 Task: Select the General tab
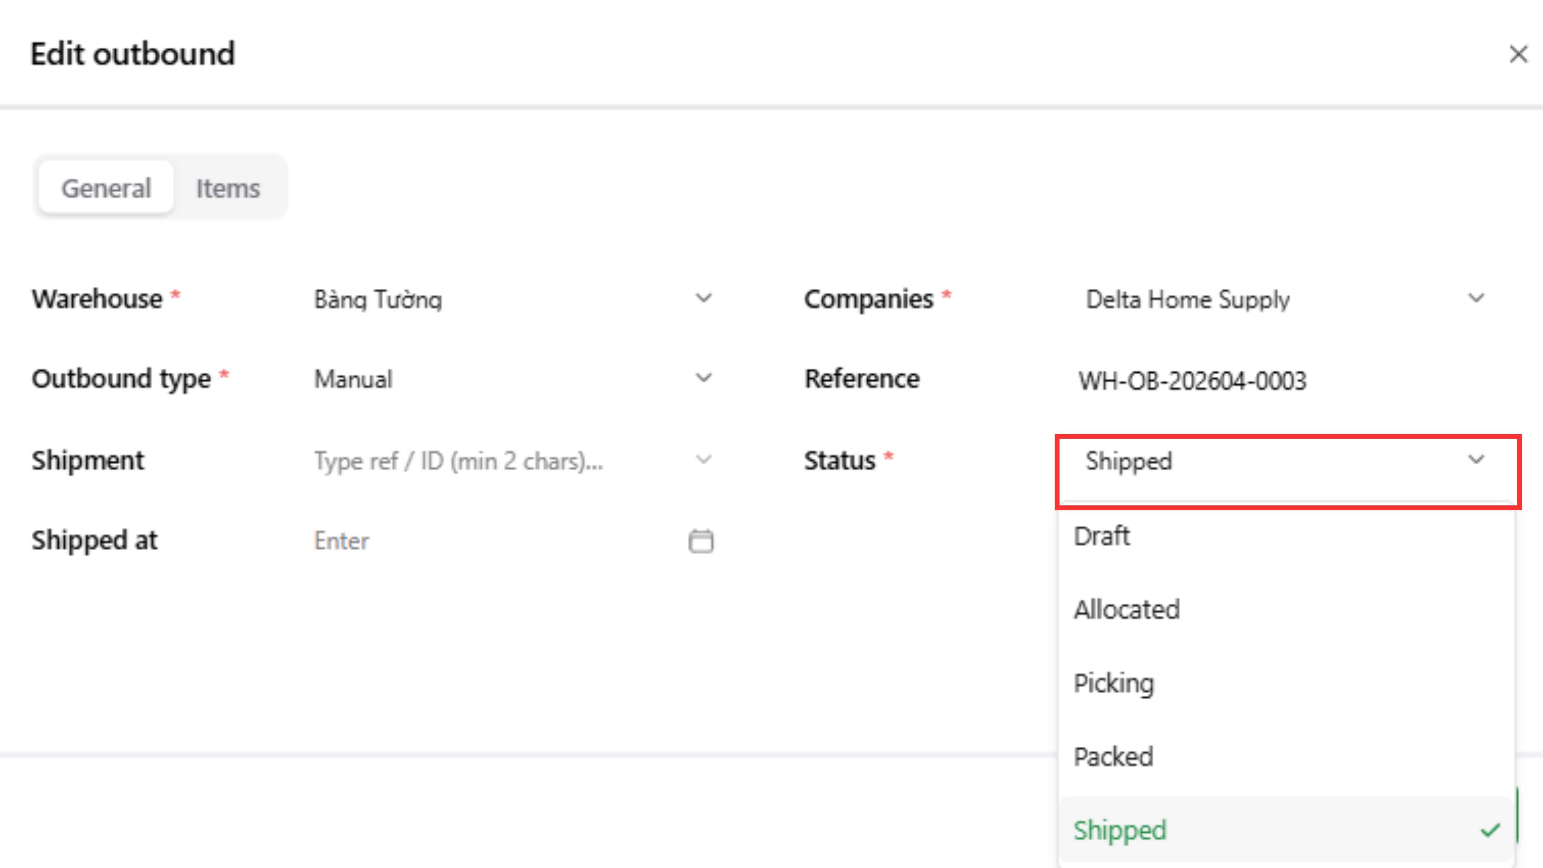pyautogui.click(x=106, y=189)
